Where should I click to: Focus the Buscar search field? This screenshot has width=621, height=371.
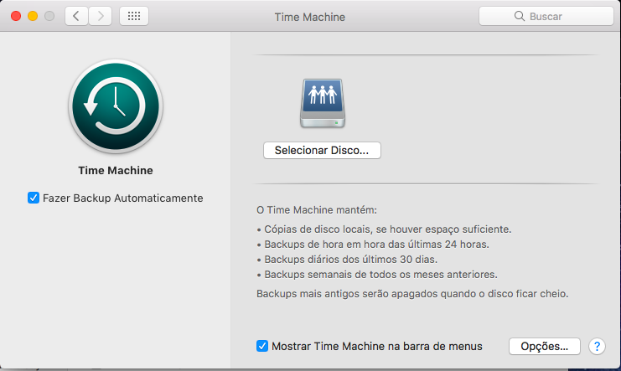(x=553, y=16)
